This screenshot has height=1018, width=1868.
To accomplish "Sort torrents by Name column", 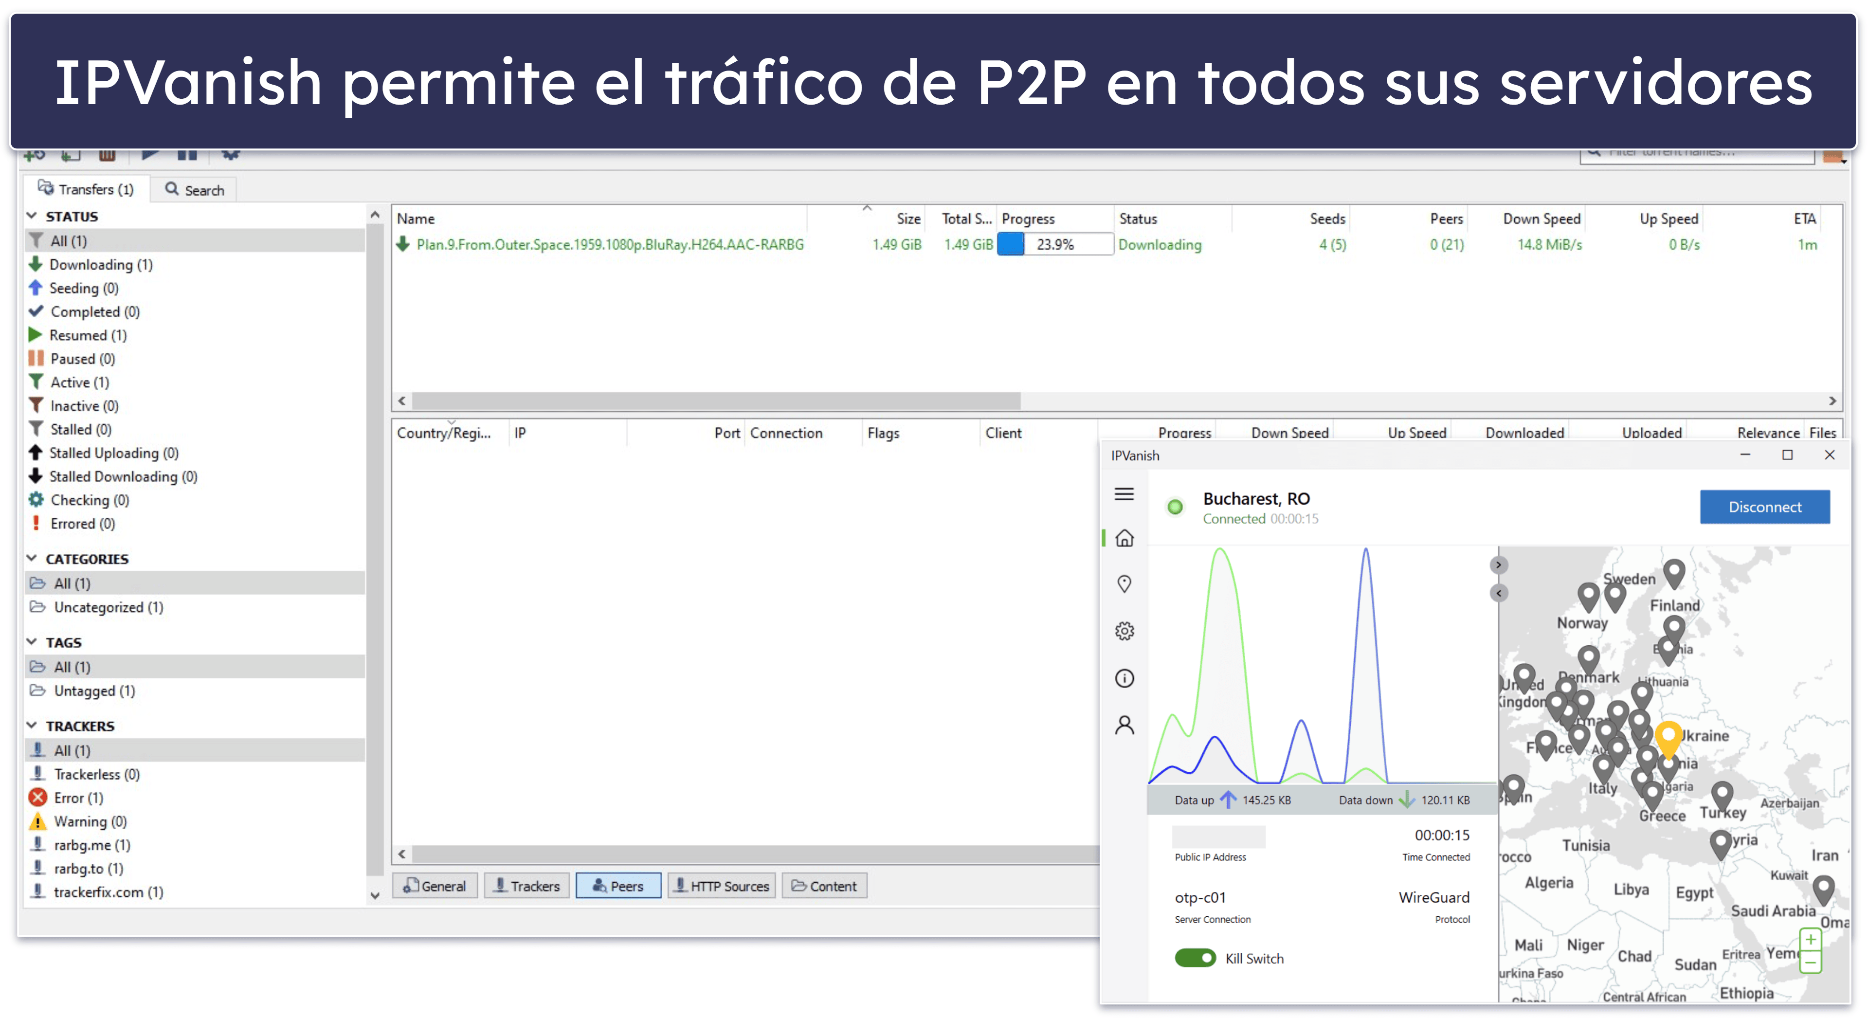I will point(599,218).
